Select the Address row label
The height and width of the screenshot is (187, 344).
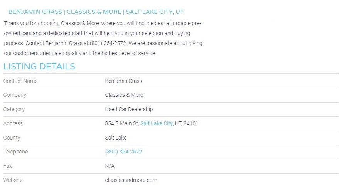point(13,123)
